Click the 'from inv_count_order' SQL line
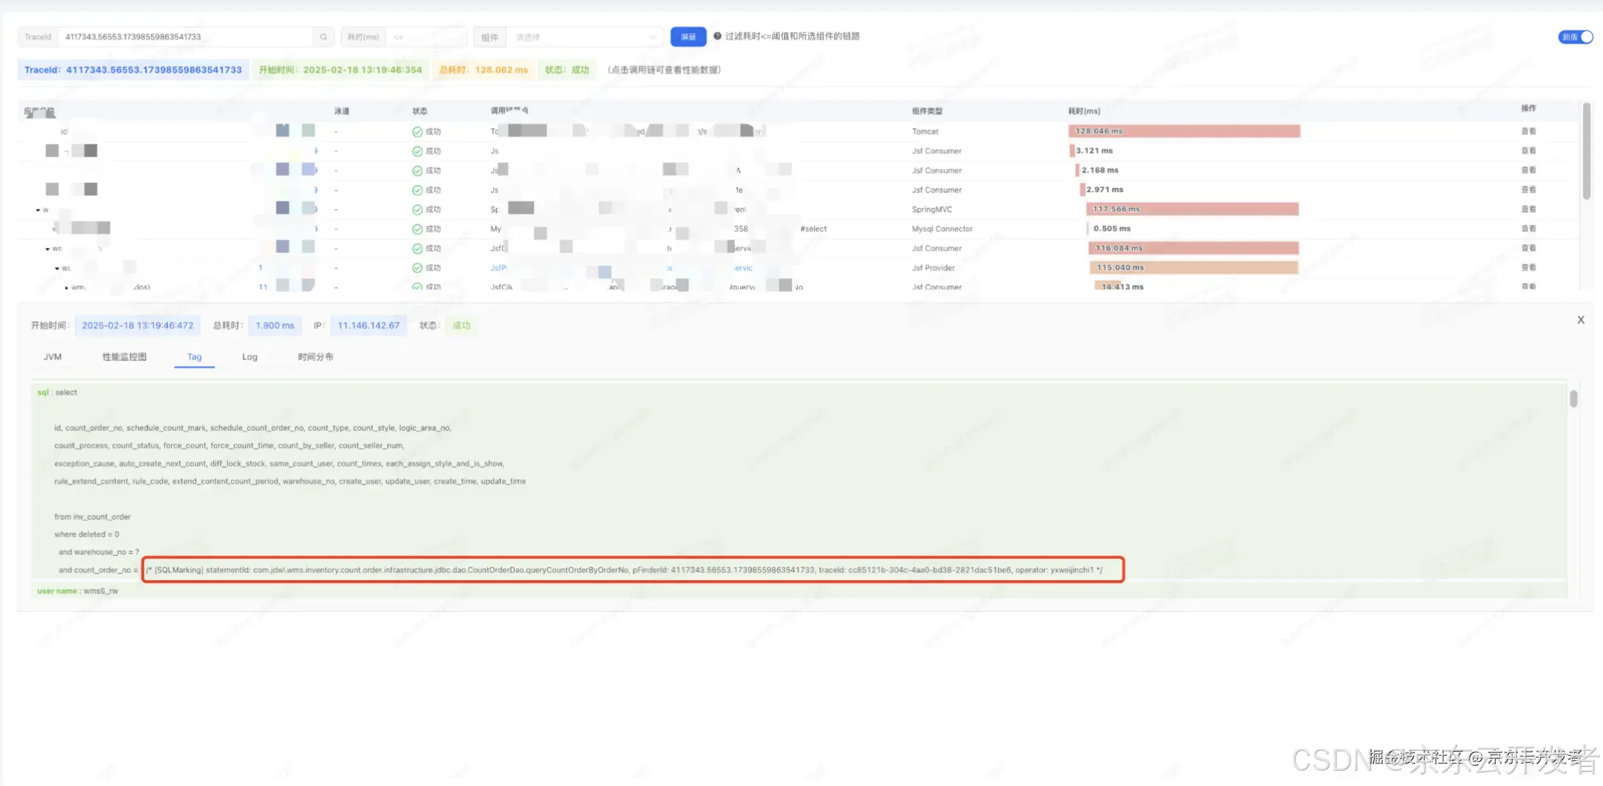The height and width of the screenshot is (786, 1603). point(92,517)
